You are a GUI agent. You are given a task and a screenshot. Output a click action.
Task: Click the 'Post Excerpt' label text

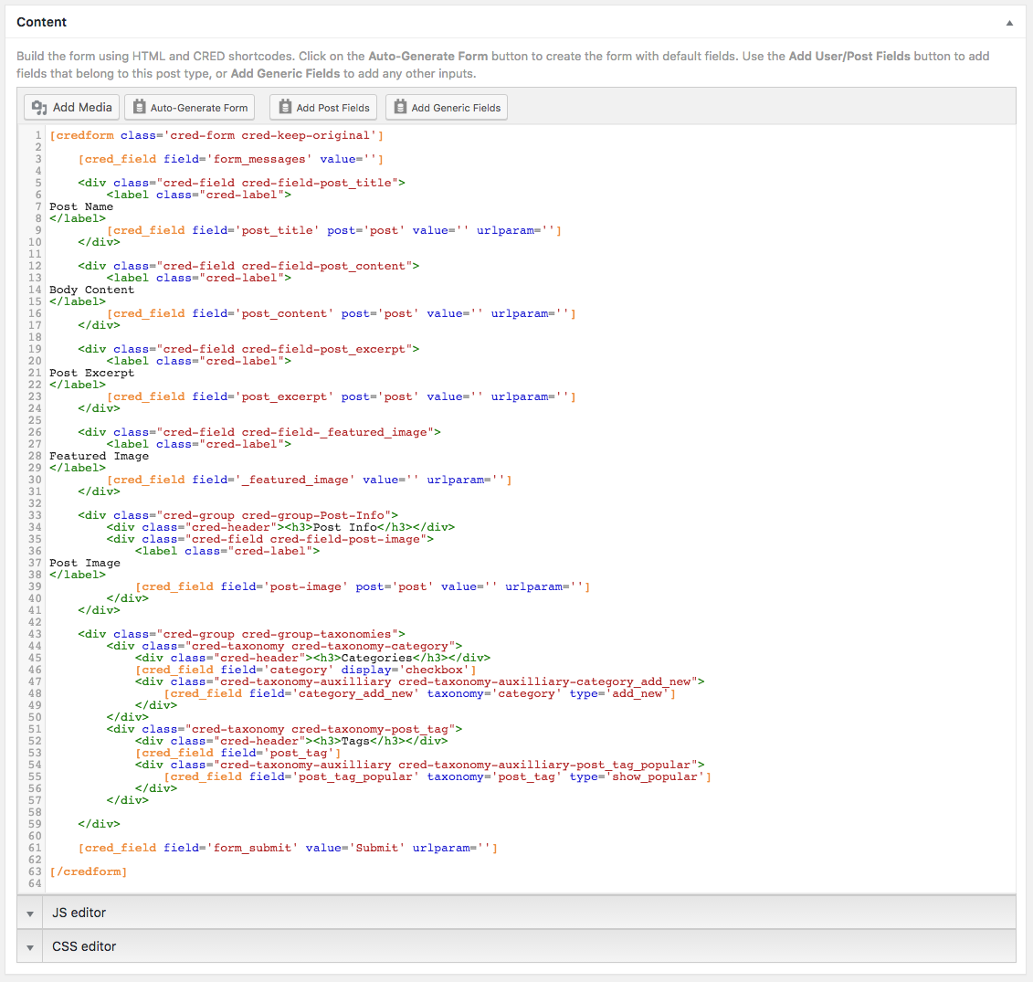click(91, 373)
